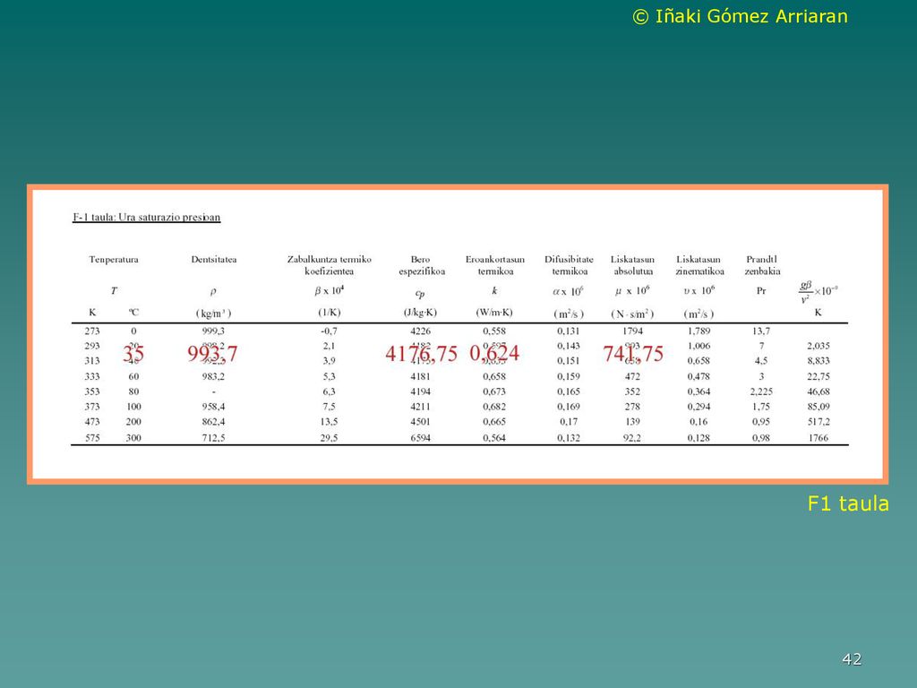917x688 pixels.
Task: Click the 'Eroankortasun termikoa' column header
Action: tap(494, 265)
